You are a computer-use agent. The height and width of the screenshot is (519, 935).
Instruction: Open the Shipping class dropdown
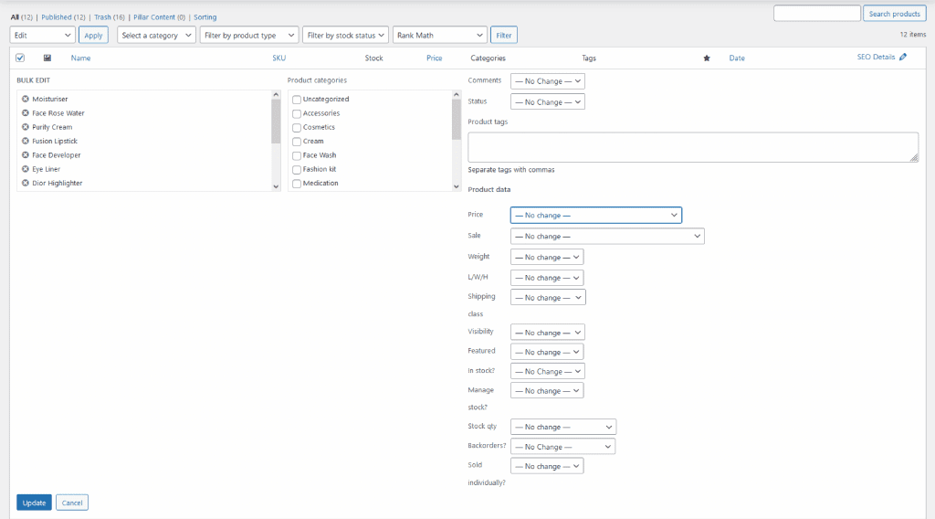point(548,297)
